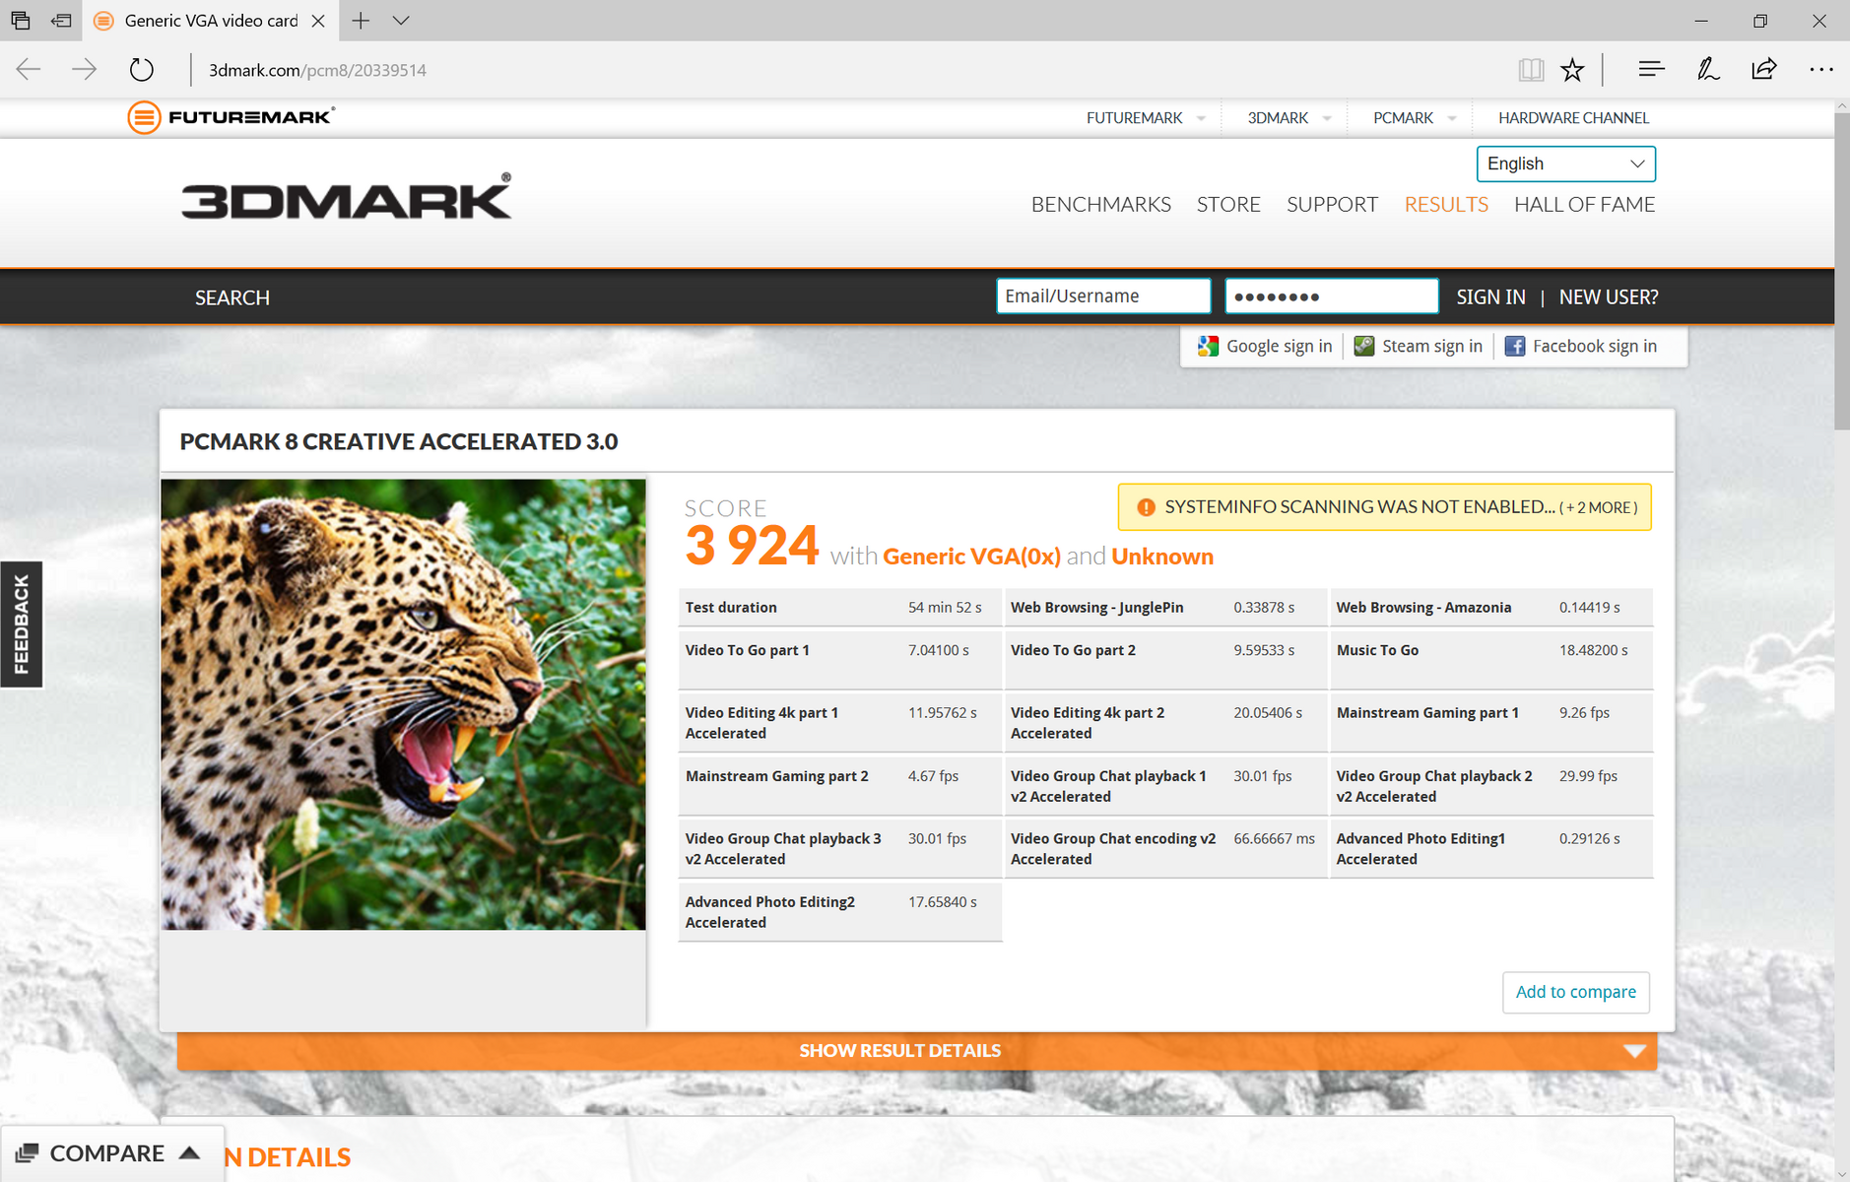Reload the page with refresh icon
The height and width of the screenshot is (1182, 1850).
pos(142,69)
